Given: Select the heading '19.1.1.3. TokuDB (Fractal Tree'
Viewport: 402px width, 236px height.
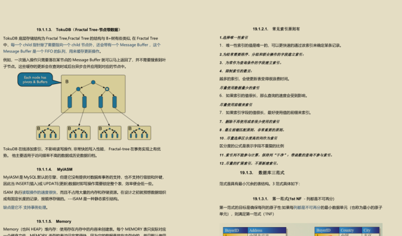Looking at the screenshot, I should click(x=79, y=29).
